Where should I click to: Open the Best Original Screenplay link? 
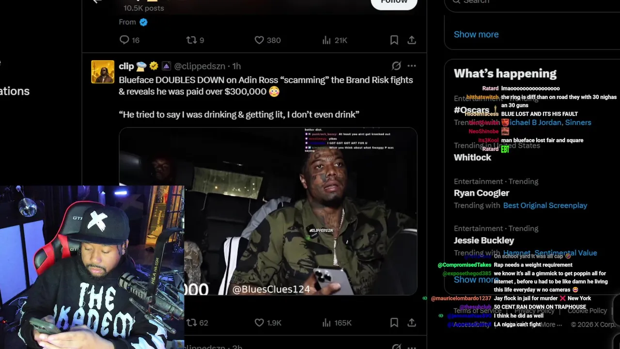545,206
